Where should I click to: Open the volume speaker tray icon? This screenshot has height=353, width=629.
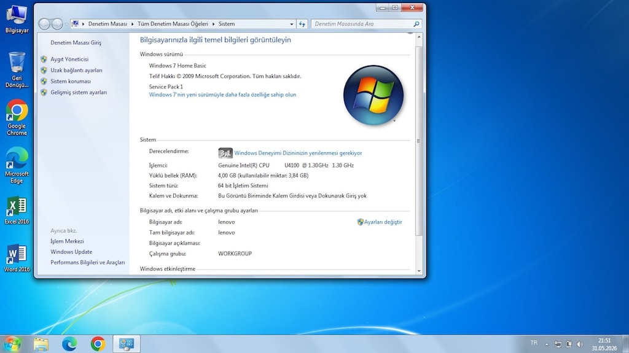pyautogui.click(x=580, y=344)
